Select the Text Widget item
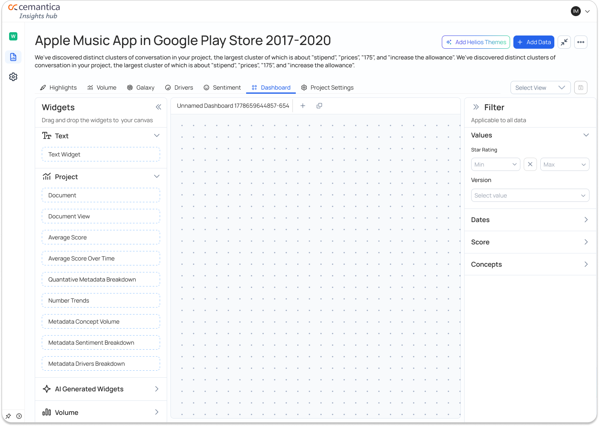Image resolution: width=599 pixels, height=426 pixels. coord(101,154)
